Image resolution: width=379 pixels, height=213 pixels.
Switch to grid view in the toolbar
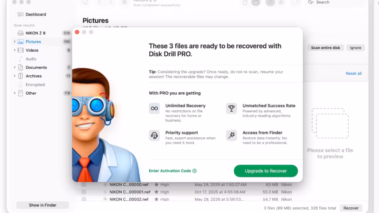(281, 2)
